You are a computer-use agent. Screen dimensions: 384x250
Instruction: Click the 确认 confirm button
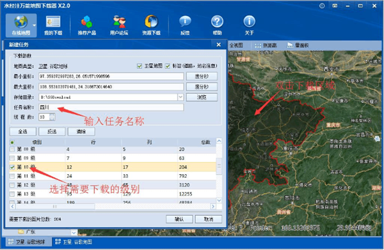click(x=179, y=219)
